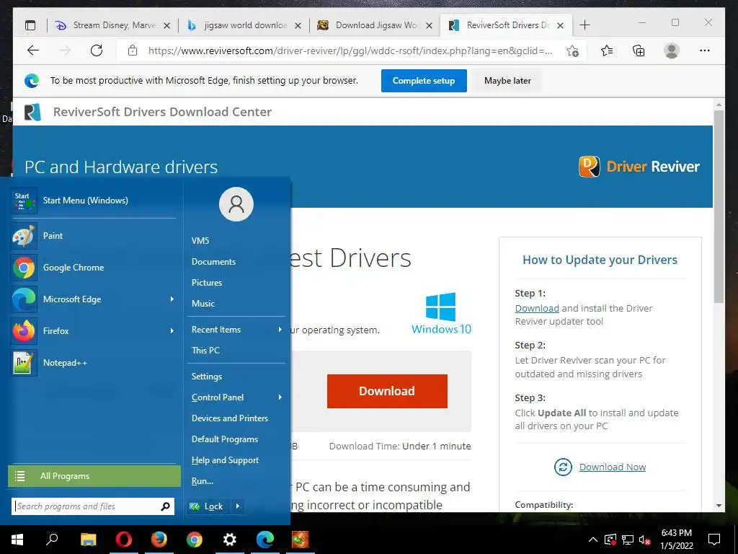Expand Control Panel submenu arrow

point(280,397)
